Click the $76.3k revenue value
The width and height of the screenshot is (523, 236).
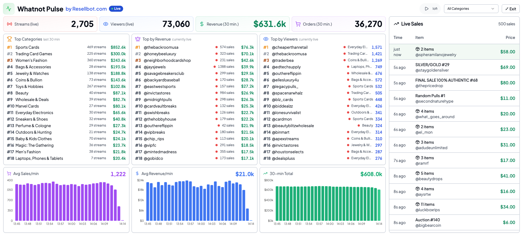coord(247,47)
